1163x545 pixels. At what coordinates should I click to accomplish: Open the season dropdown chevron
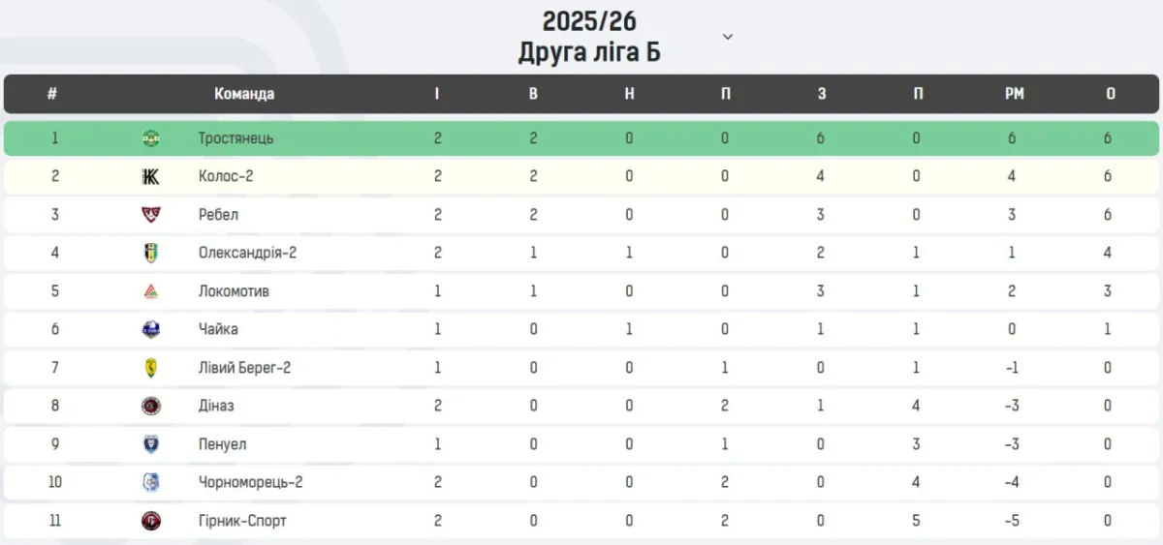[x=728, y=37]
